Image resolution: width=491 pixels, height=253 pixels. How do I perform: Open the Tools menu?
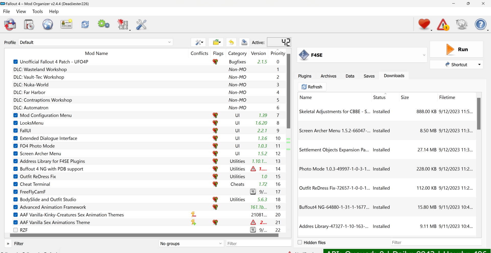coord(38,11)
